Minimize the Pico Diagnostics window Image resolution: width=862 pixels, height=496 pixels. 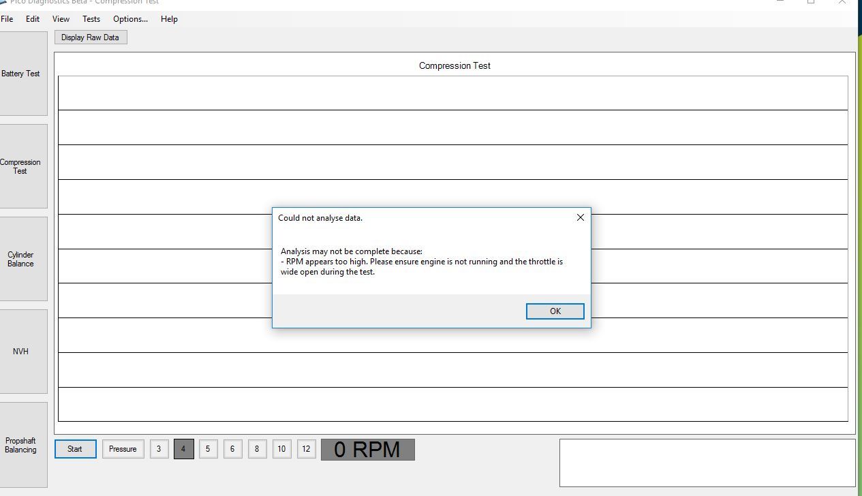(780, 2)
